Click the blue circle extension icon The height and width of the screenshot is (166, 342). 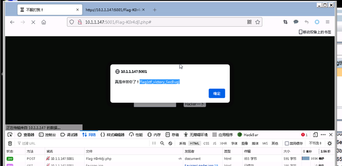coord(317,22)
